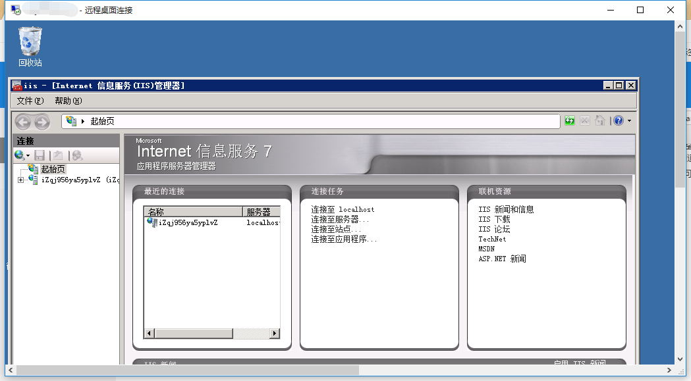Click left scroll arrow of recent connections list

149,334
